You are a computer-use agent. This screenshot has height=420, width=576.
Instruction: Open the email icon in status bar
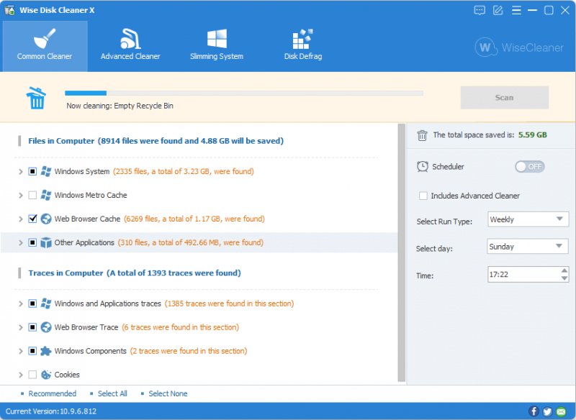point(562,411)
